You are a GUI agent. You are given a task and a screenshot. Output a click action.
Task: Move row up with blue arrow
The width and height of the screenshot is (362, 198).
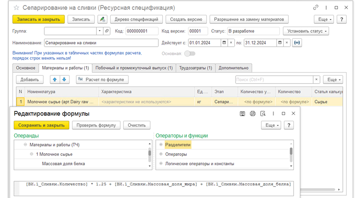tap(55, 80)
